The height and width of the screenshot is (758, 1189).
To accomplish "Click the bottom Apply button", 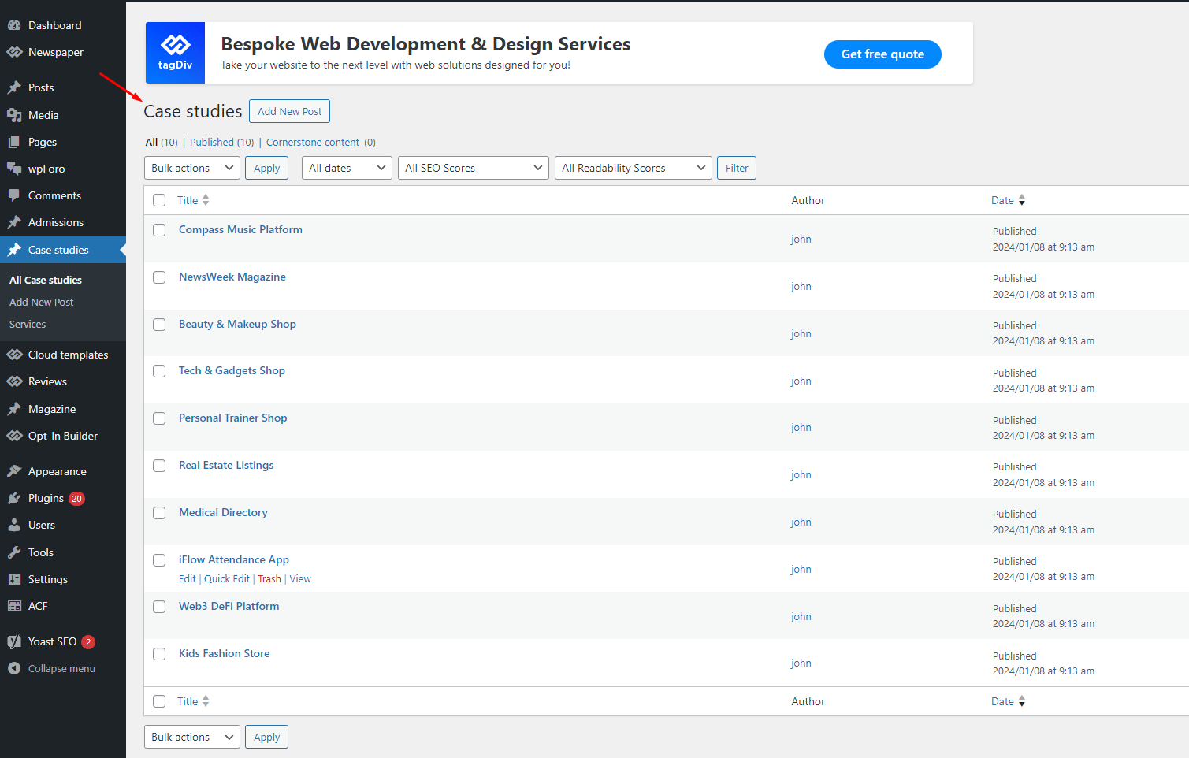I will pos(266,737).
